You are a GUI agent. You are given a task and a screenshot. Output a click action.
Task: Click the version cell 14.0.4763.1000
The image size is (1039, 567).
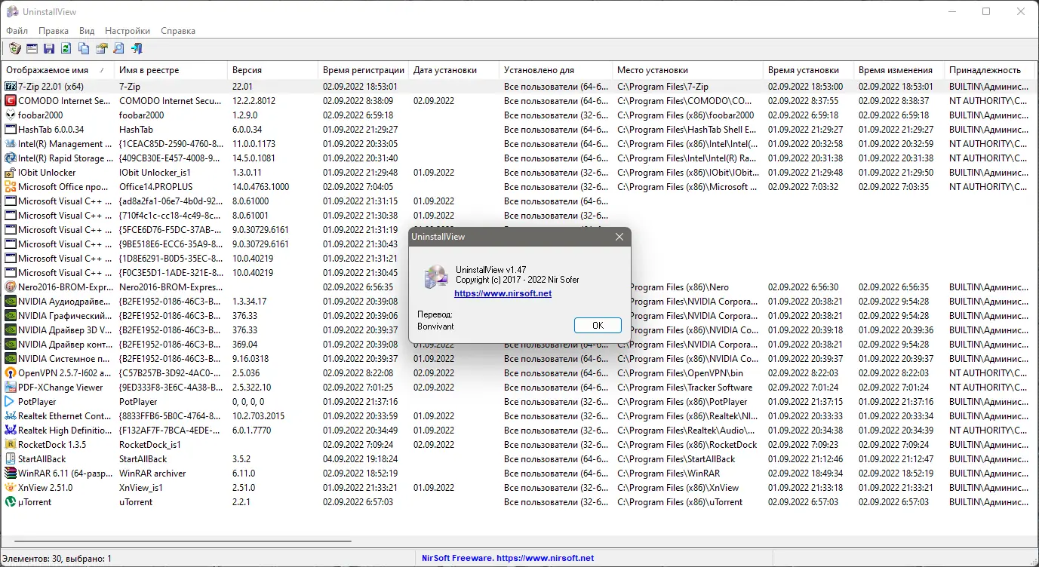tap(260, 187)
